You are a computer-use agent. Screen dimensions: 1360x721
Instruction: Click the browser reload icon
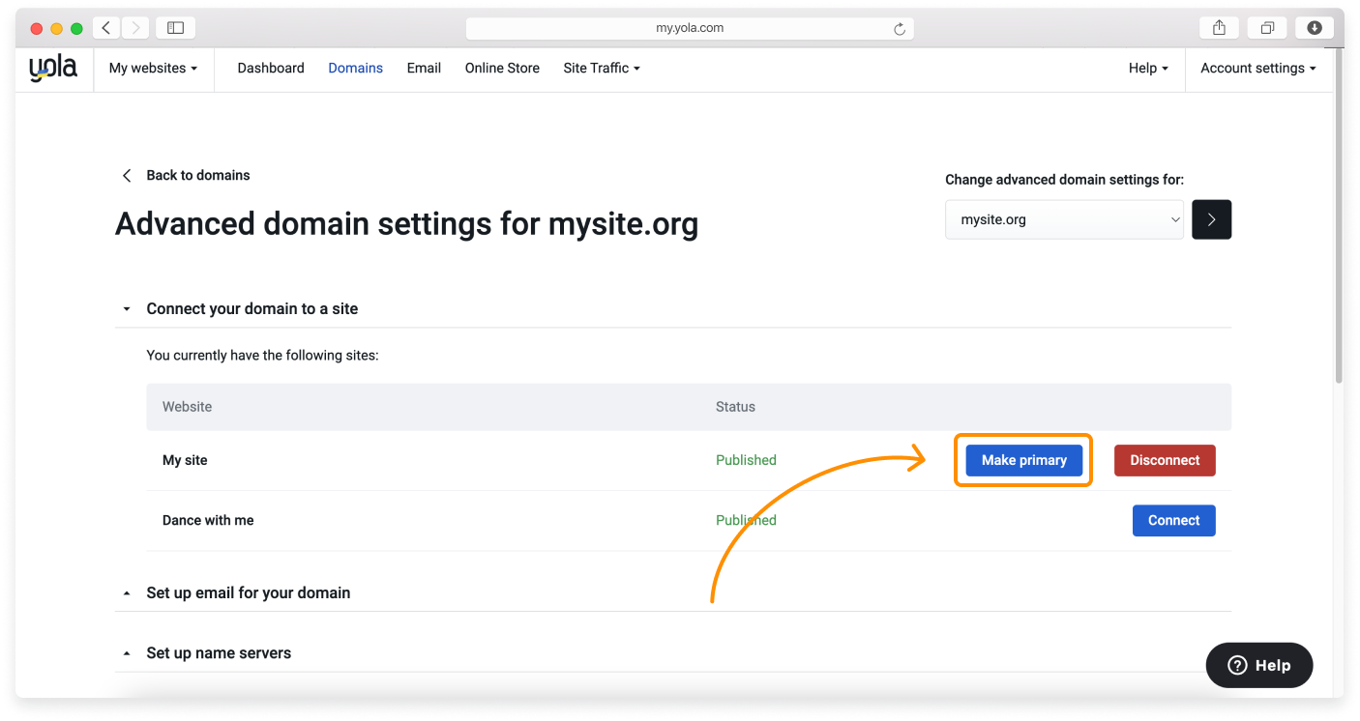[902, 27]
